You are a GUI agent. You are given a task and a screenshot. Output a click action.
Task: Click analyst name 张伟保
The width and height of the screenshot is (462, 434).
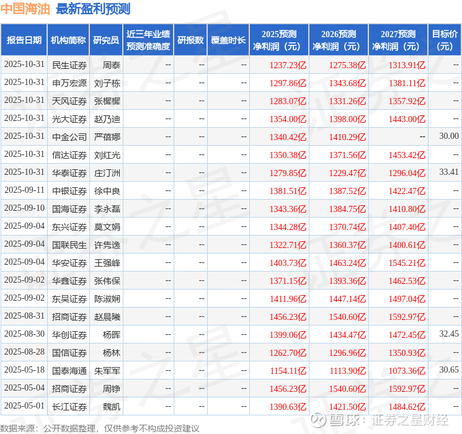pos(107,281)
